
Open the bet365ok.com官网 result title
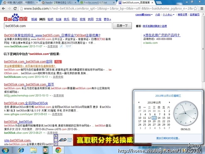[28, 62]
